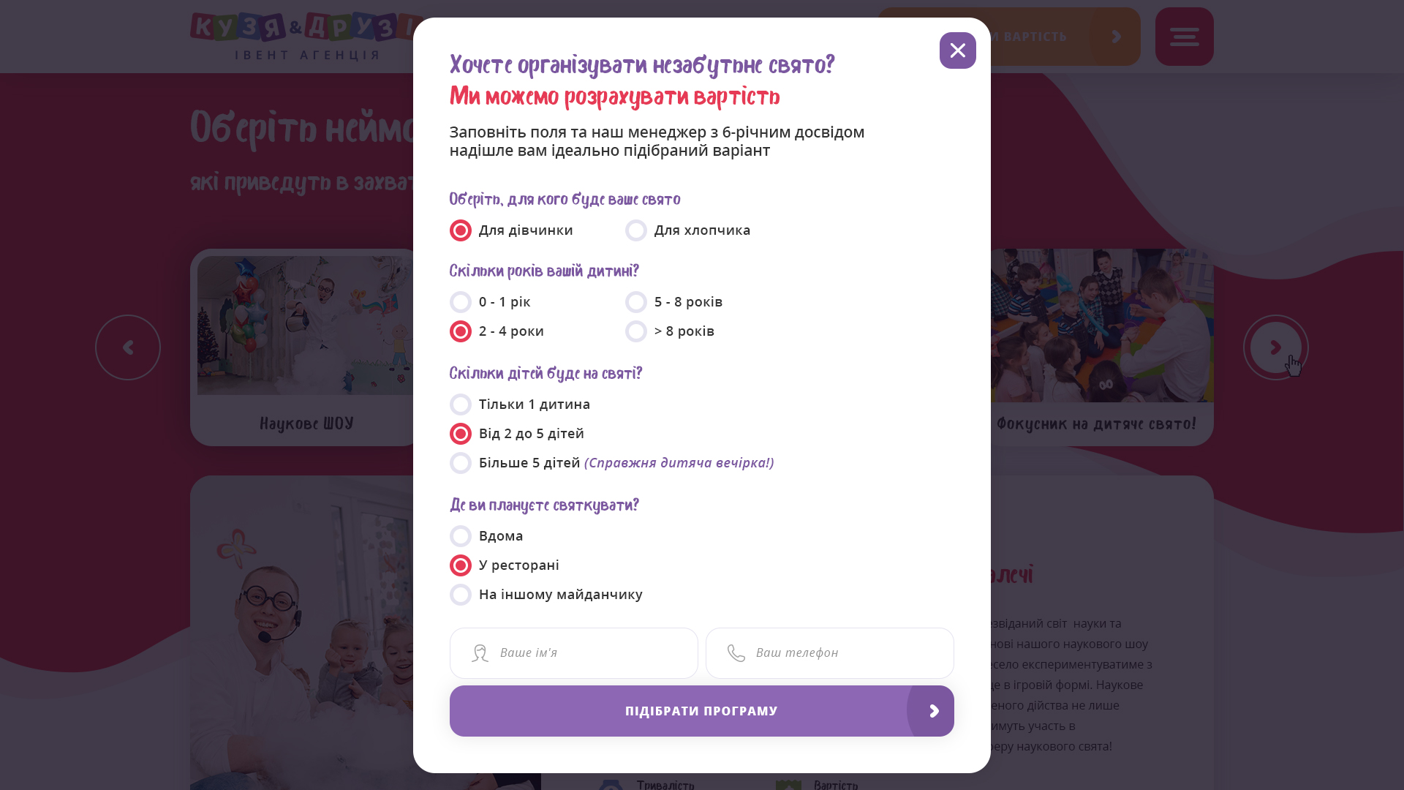The width and height of the screenshot is (1404, 790).
Task: Open the hamburger menu
Action: 1184,37
